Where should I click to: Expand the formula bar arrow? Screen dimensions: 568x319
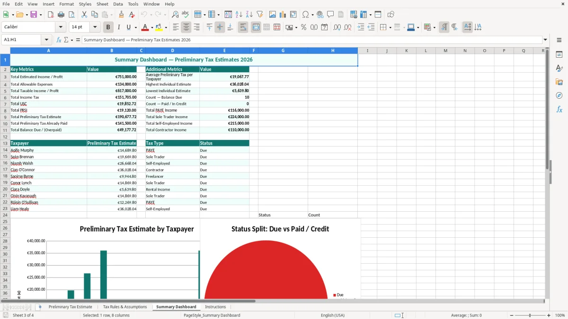[545, 40]
